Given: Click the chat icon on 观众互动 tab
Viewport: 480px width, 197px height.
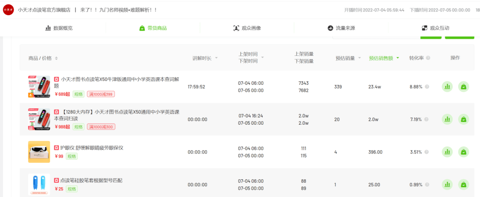Looking at the screenshot, I should click(x=424, y=28).
